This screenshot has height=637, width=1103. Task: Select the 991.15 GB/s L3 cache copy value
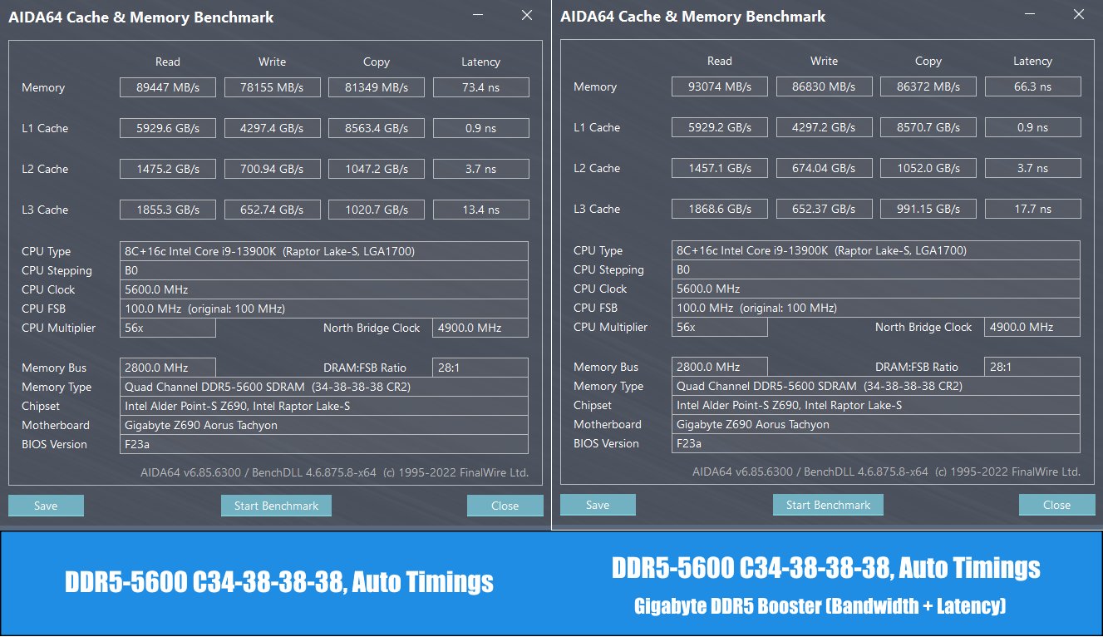coord(928,209)
